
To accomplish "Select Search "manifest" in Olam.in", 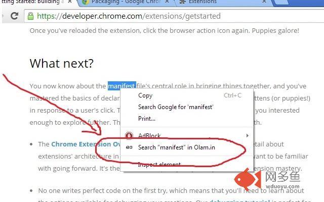I will point(187,147).
